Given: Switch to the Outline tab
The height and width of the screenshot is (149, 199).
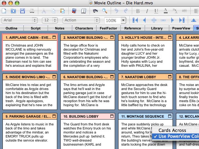Looking at the screenshot, I should point(12,28).
